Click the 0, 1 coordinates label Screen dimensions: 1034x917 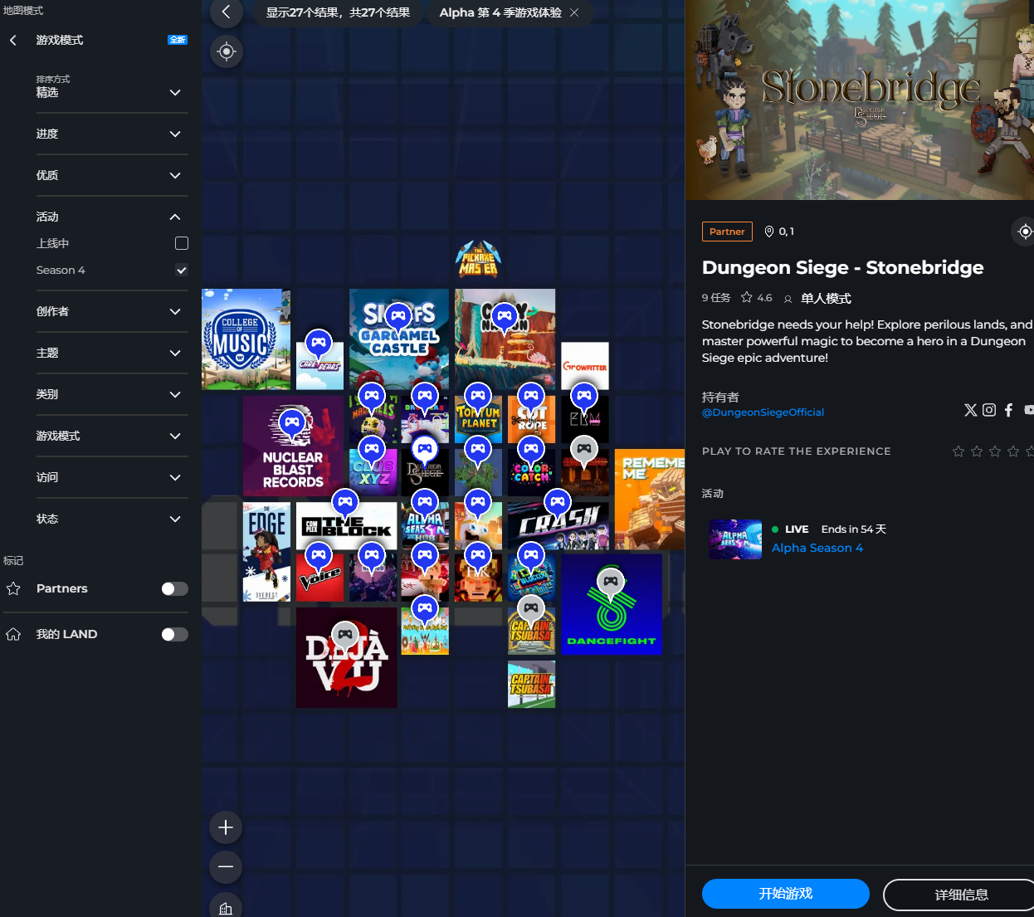tap(779, 232)
